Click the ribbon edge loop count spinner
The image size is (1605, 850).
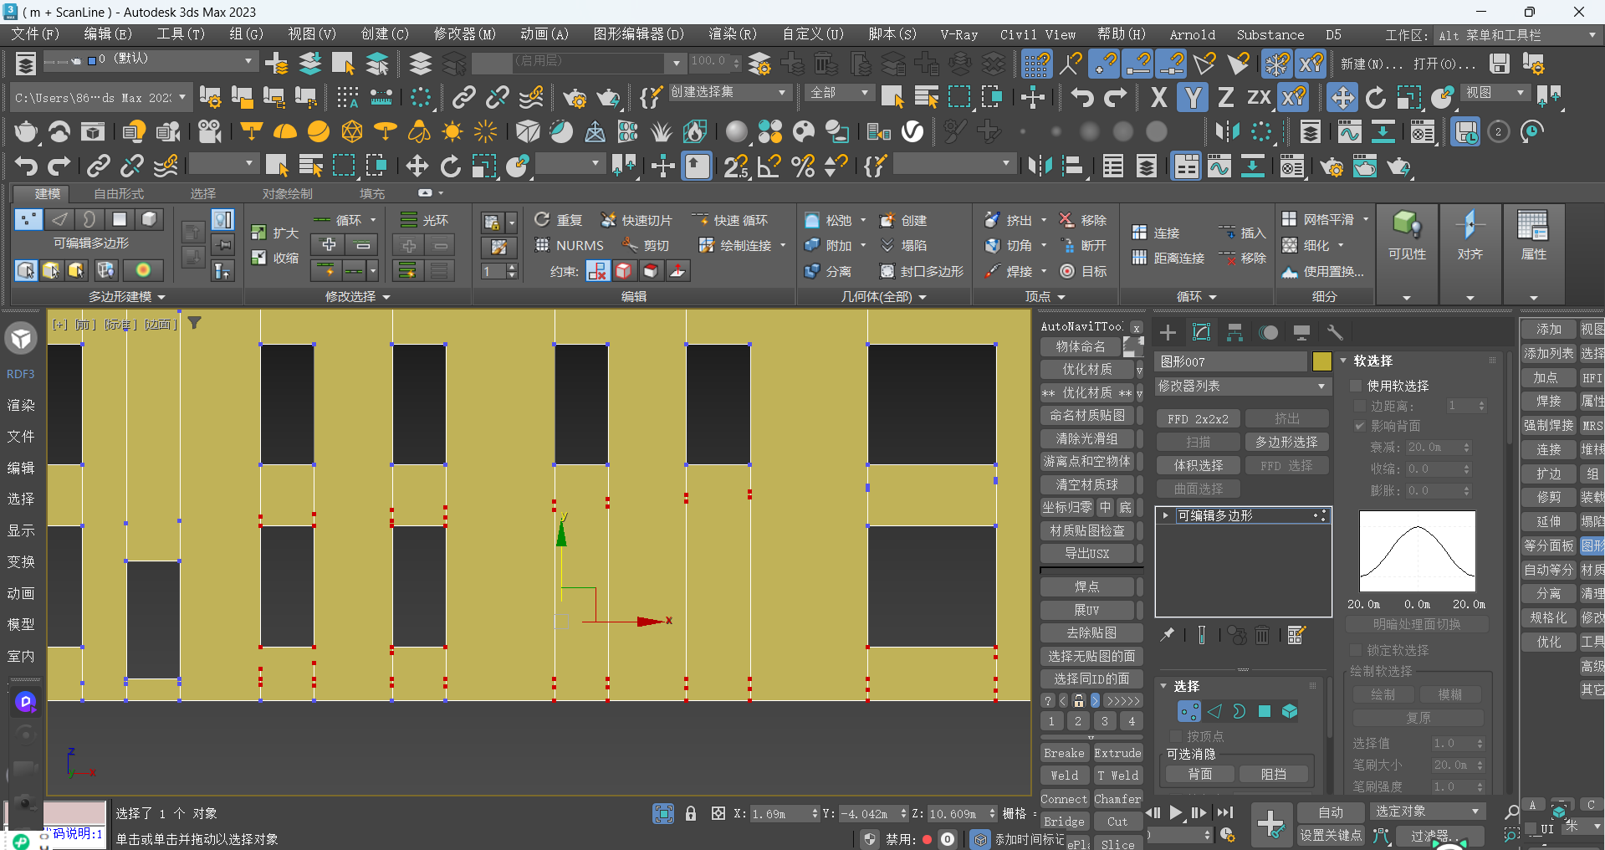500,271
